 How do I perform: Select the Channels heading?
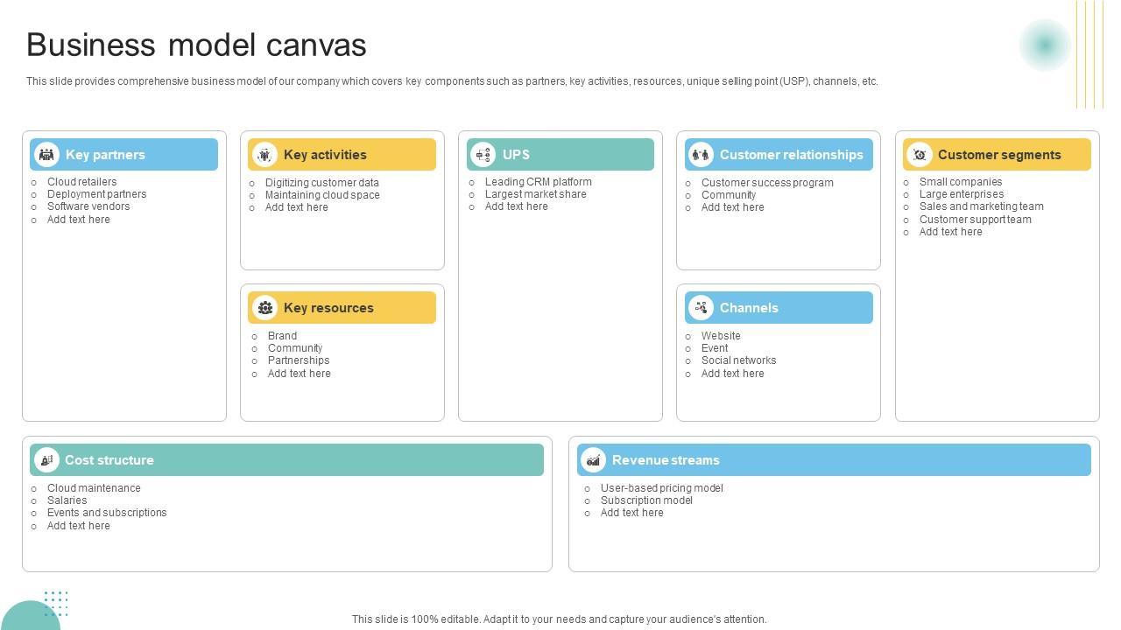click(x=749, y=308)
